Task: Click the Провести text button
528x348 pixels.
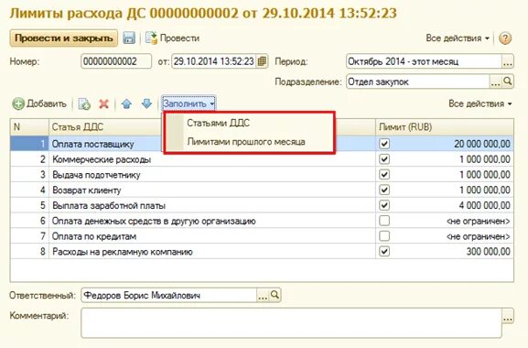Action: tap(179, 38)
